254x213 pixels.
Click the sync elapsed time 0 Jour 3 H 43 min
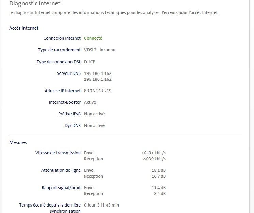coord(101,205)
